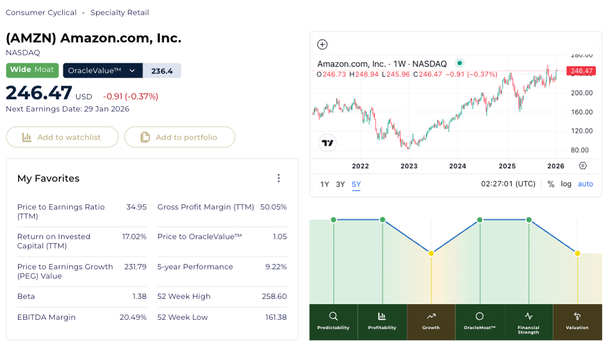
Task: Select the Financial Strength pulse tile
Action: [528, 322]
